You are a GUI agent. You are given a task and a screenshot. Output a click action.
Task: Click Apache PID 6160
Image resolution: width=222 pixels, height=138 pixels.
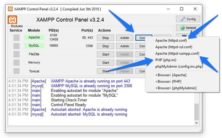pyautogui.click(x=53, y=35)
